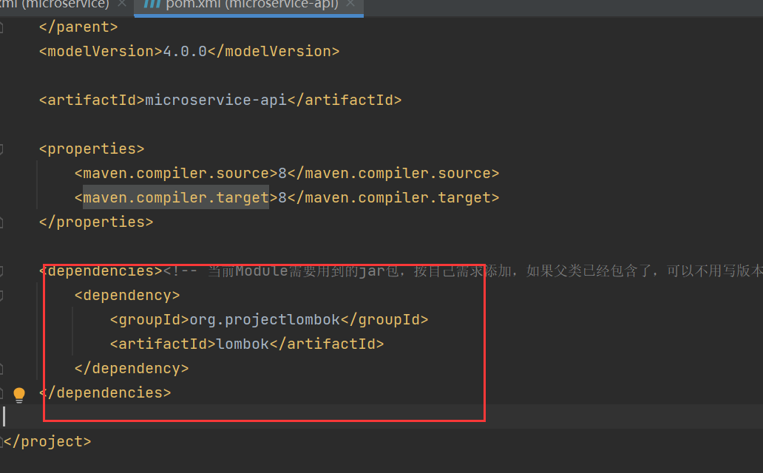This screenshot has width=763, height=473.
Task: Click the opening properties tag
Action: point(92,149)
